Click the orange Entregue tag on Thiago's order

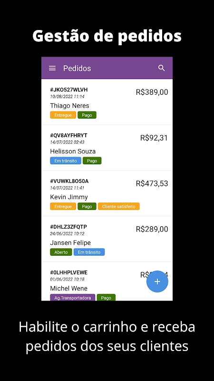[63, 115]
